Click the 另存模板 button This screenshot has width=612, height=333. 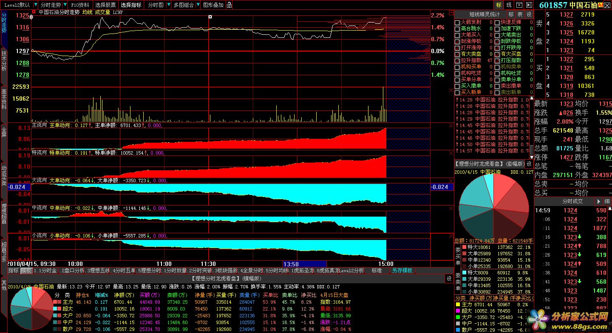[402, 271]
